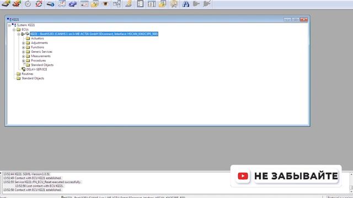Expand the Procedures folder
The height and width of the screenshot is (198, 353).
tap(23, 61)
